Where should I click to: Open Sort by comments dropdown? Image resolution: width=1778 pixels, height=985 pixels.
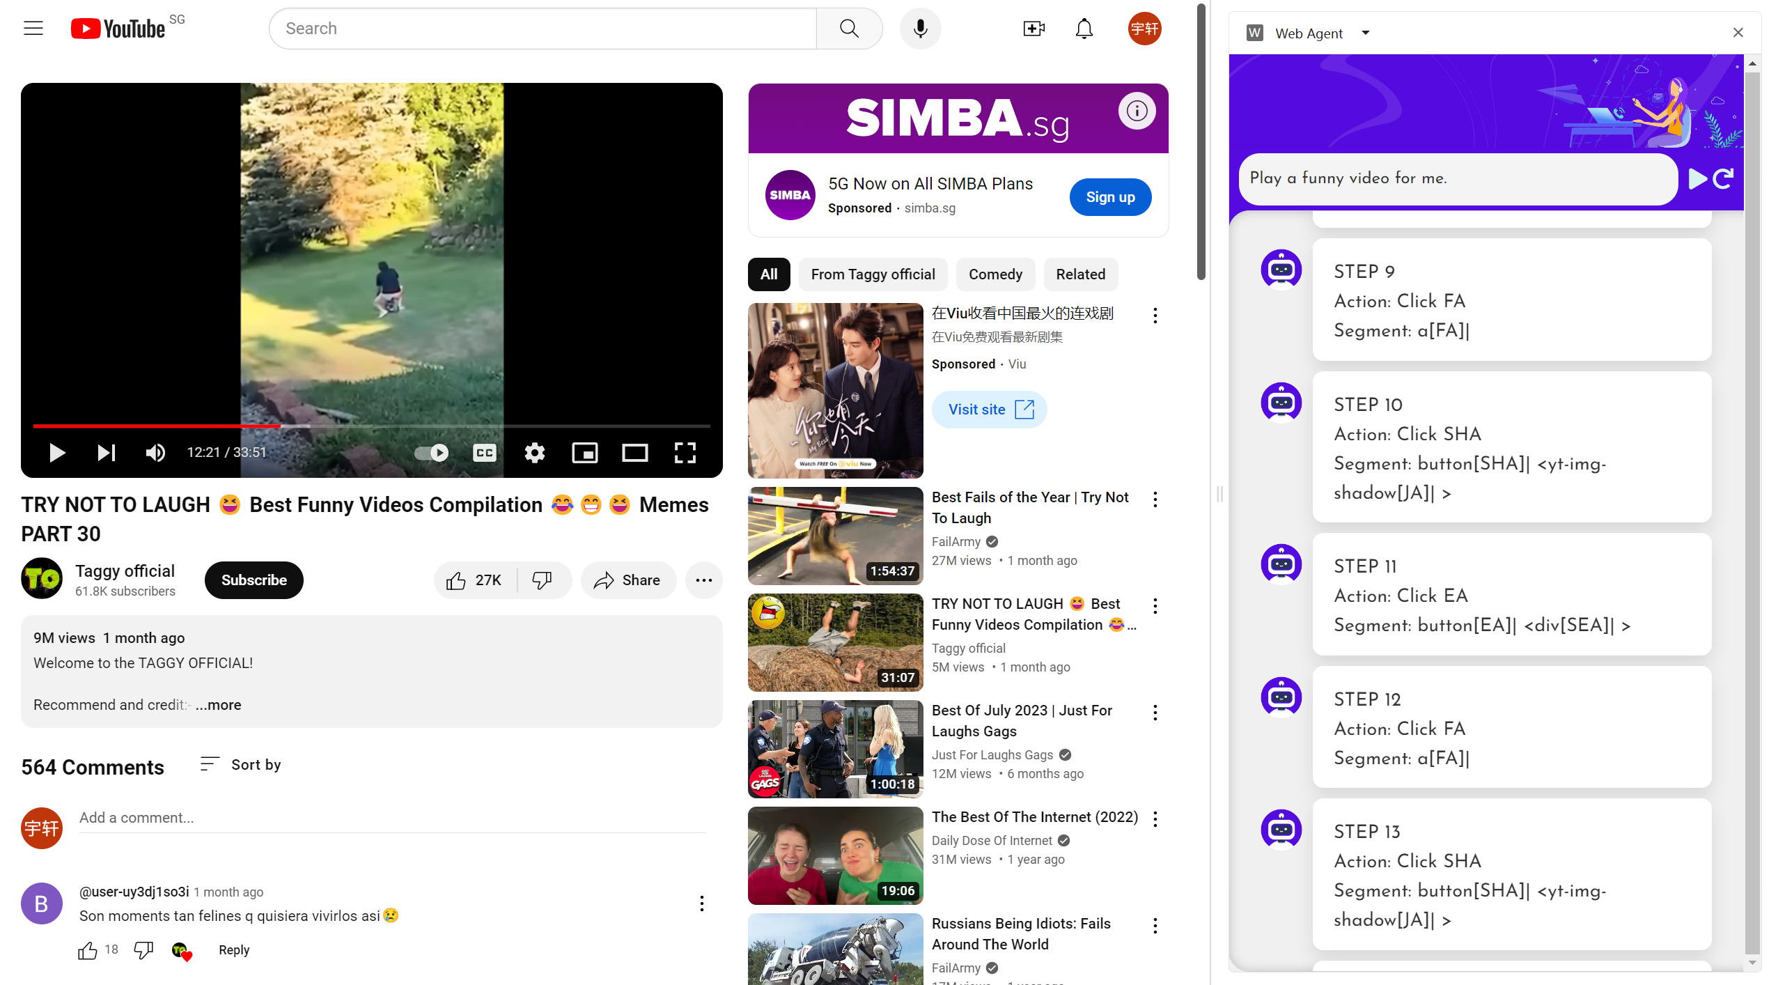(x=240, y=765)
